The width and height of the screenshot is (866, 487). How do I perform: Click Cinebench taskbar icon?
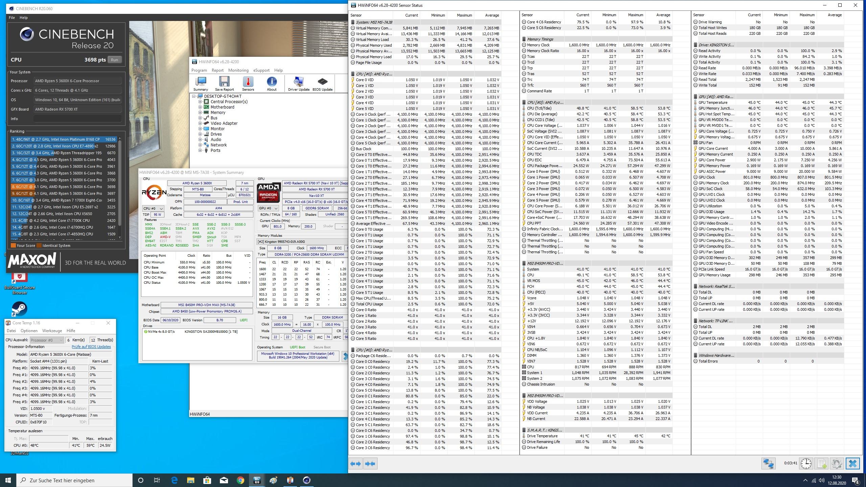[x=306, y=480]
